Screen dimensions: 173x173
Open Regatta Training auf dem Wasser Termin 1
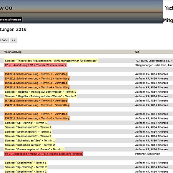[40, 92]
